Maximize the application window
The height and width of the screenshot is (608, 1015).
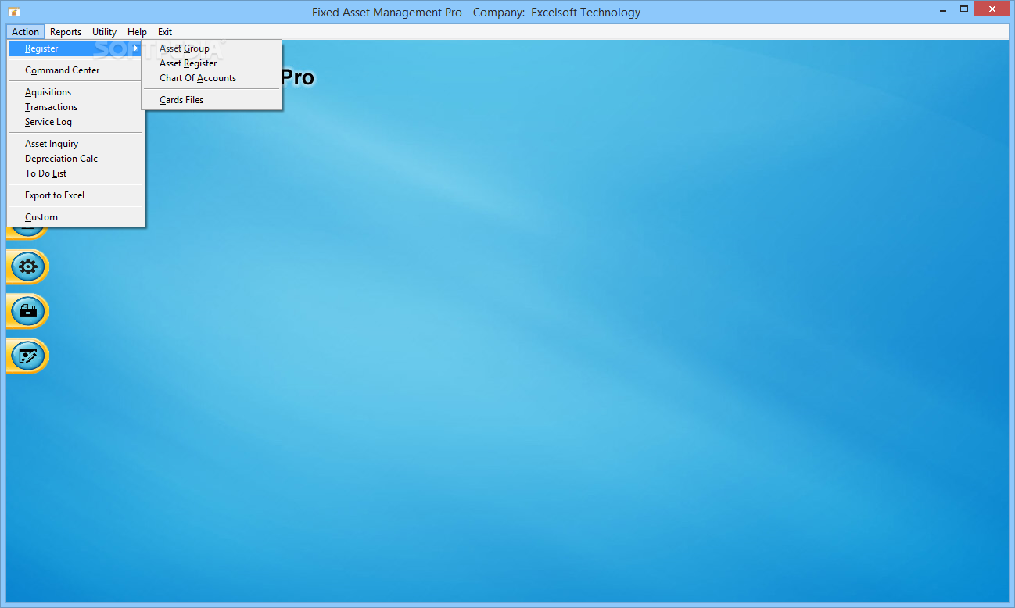964,9
